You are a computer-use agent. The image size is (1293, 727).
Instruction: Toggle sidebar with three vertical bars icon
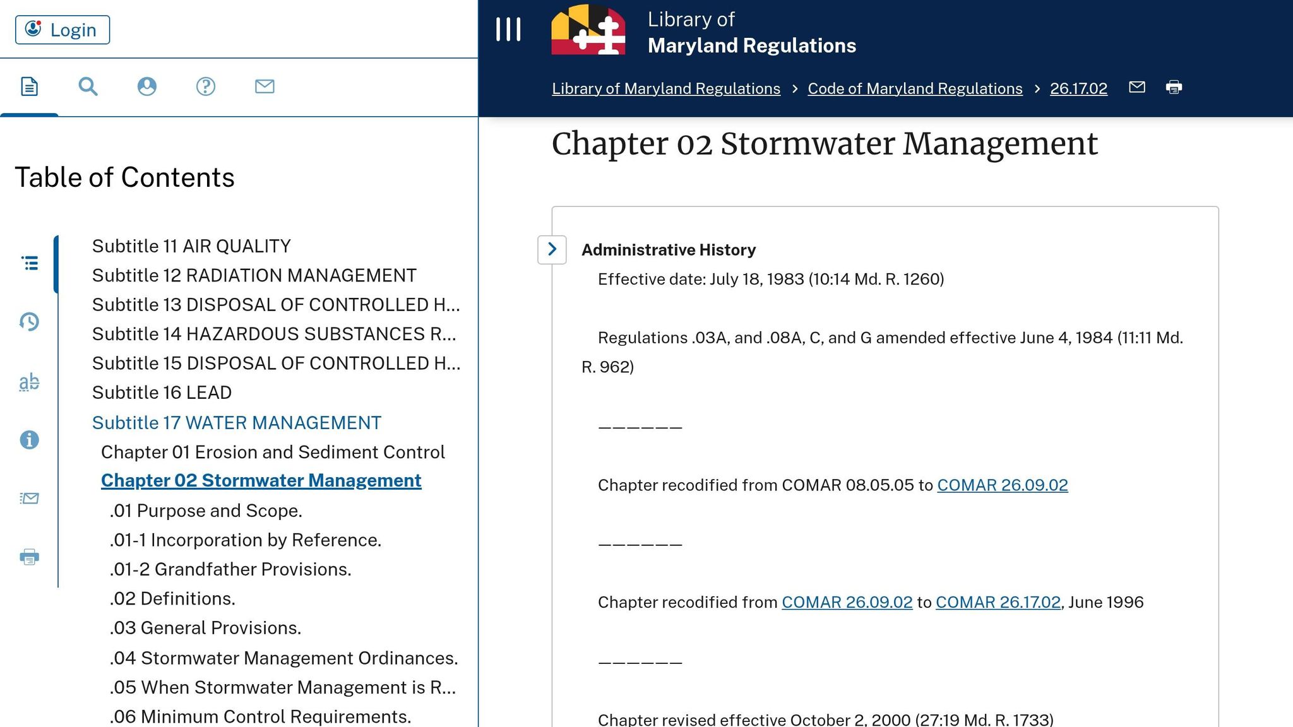pyautogui.click(x=508, y=30)
